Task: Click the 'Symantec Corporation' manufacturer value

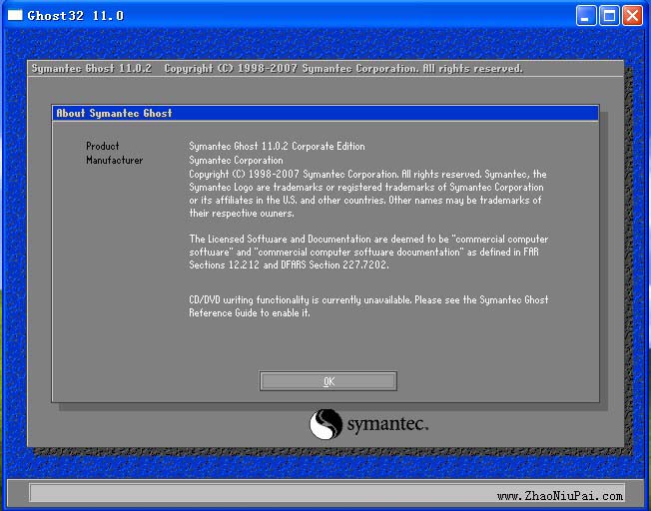Action: [x=236, y=161]
